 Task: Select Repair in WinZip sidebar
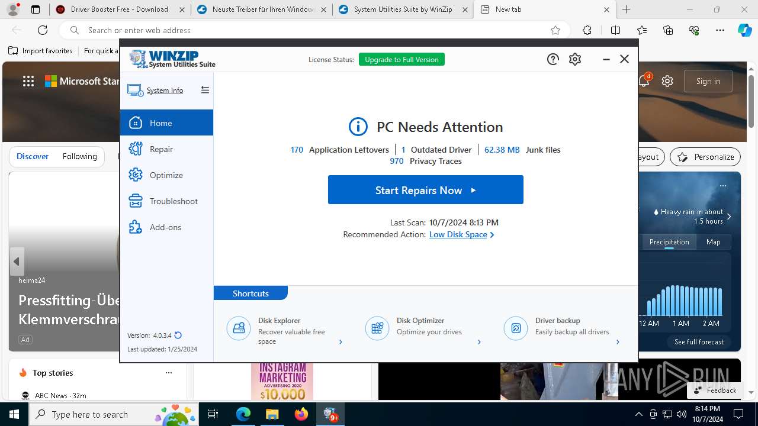(x=166, y=149)
